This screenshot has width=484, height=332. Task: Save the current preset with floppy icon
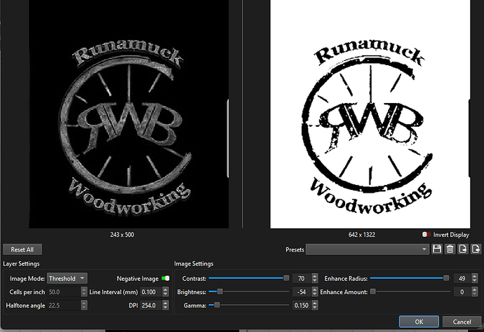[437, 249]
